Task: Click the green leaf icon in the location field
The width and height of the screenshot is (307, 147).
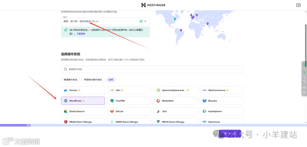Action: (141, 21)
